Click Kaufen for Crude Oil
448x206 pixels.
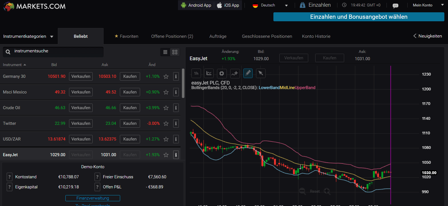click(x=130, y=108)
